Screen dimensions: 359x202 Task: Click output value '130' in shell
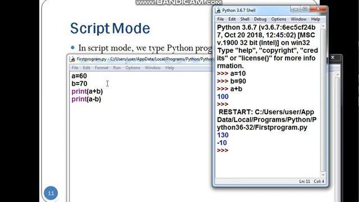(x=223, y=135)
